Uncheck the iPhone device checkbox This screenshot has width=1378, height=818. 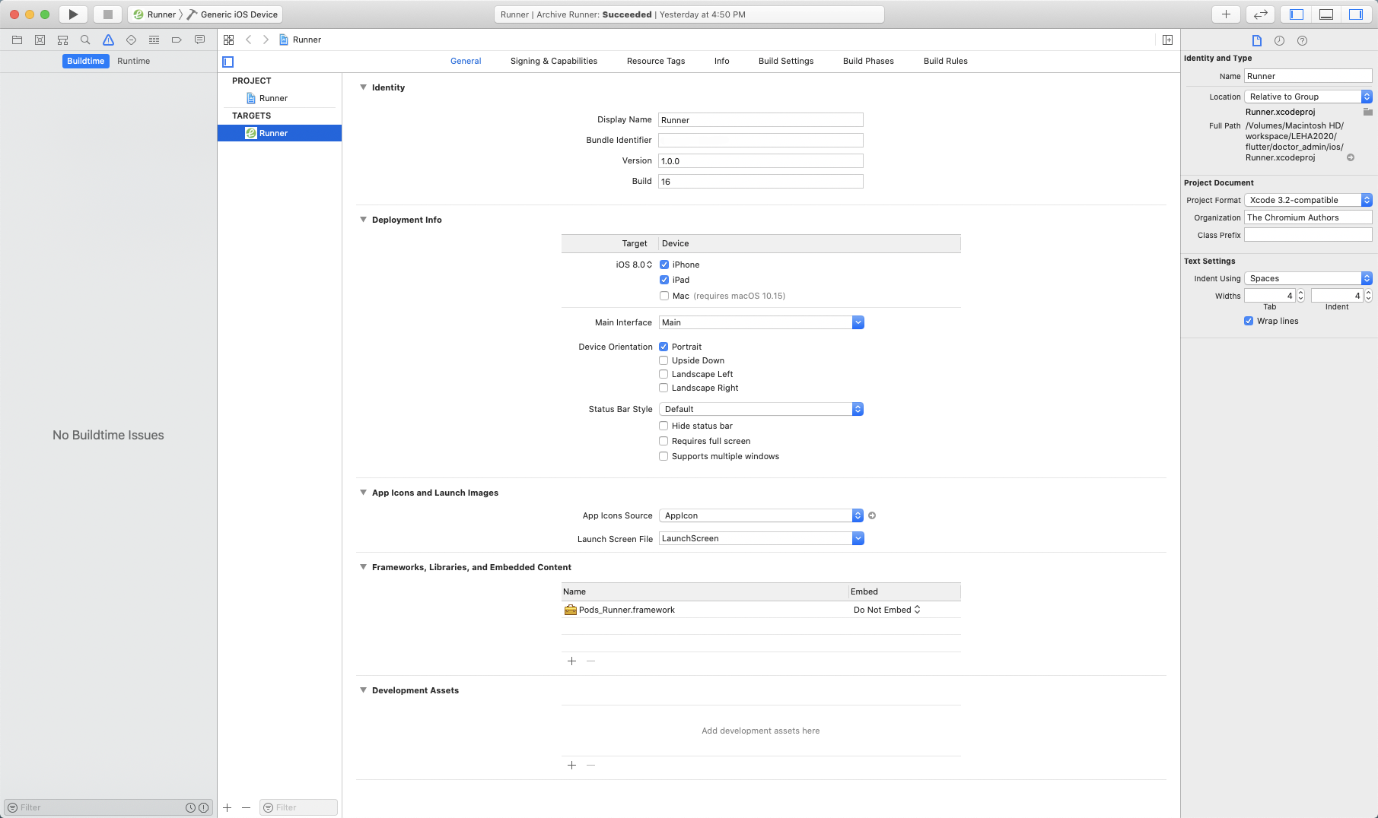point(664,265)
